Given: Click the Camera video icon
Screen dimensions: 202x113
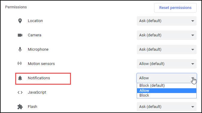Looking at the screenshot, I should click(x=20, y=35).
